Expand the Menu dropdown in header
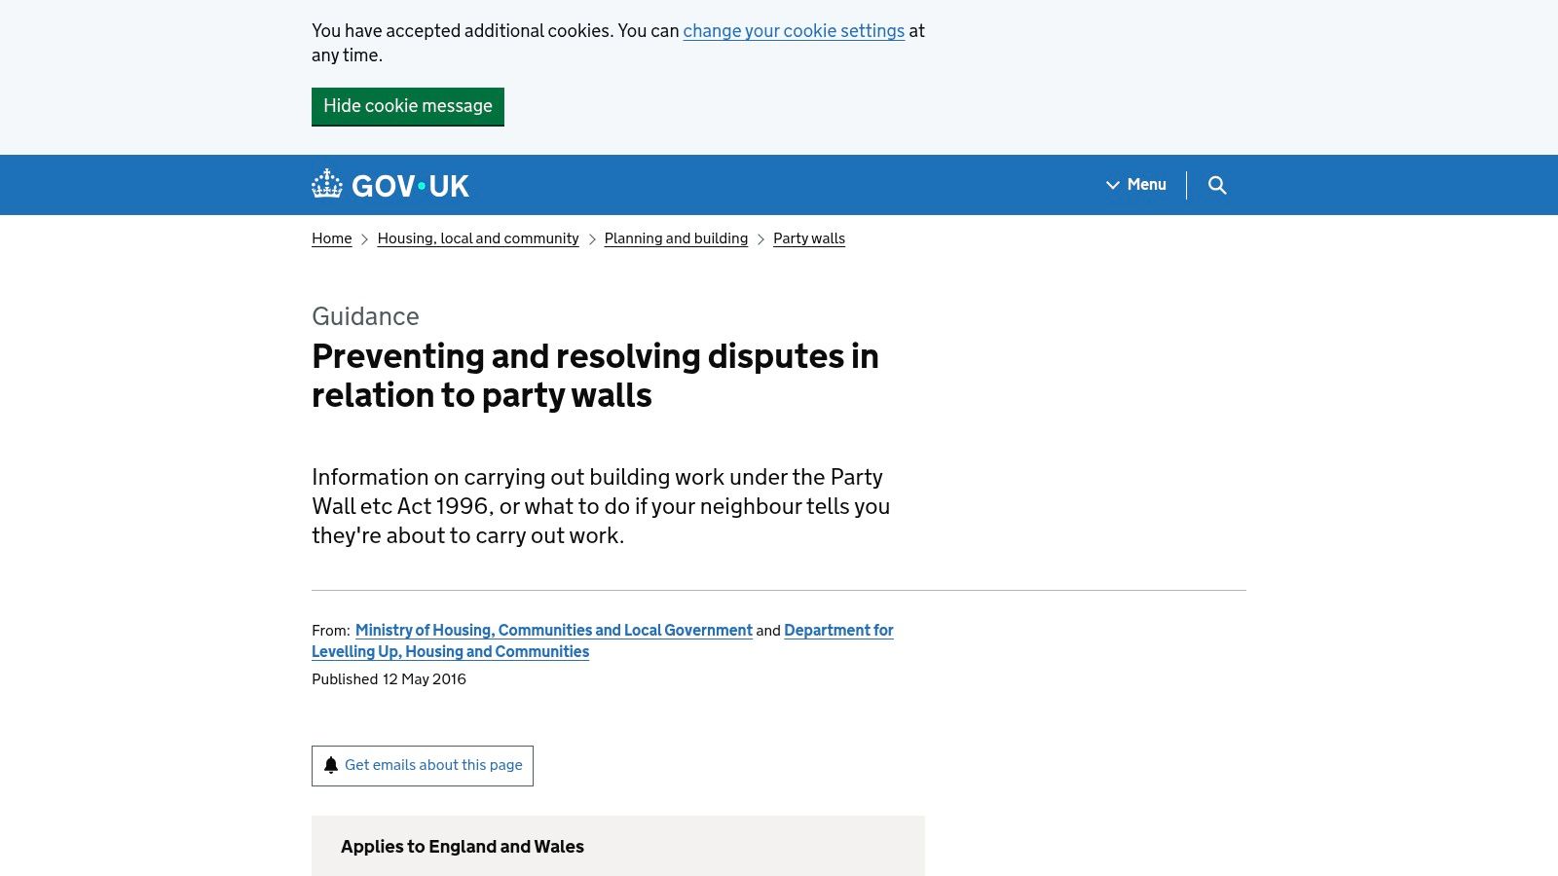 1135,184
